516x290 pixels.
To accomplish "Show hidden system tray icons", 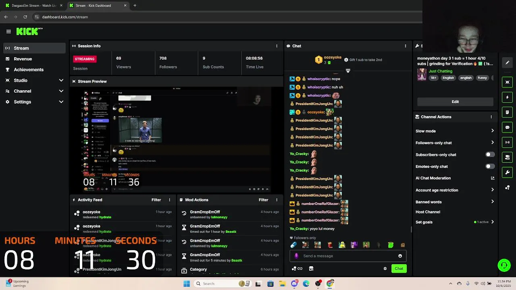I will [450, 284].
